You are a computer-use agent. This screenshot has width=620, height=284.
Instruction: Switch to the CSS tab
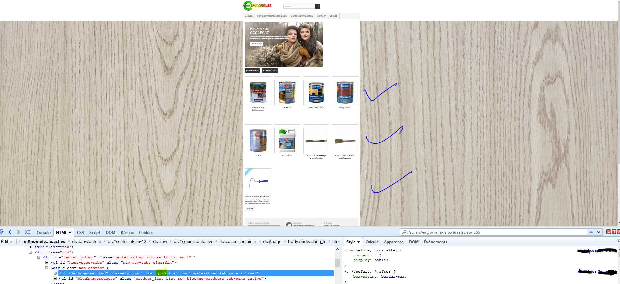(80, 233)
